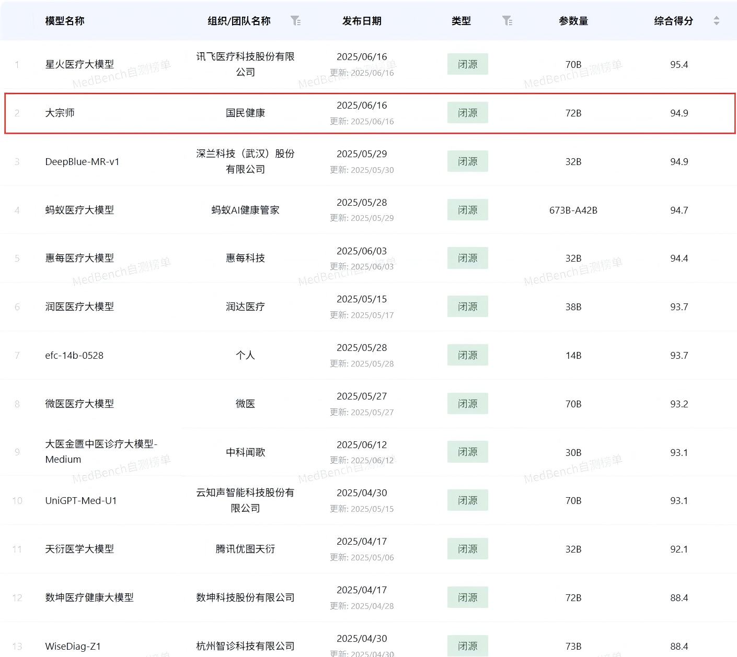Viewport: 737px width, 657px height.
Task: Select model name WiseDiag-Z1
Action: pyautogui.click(x=73, y=646)
